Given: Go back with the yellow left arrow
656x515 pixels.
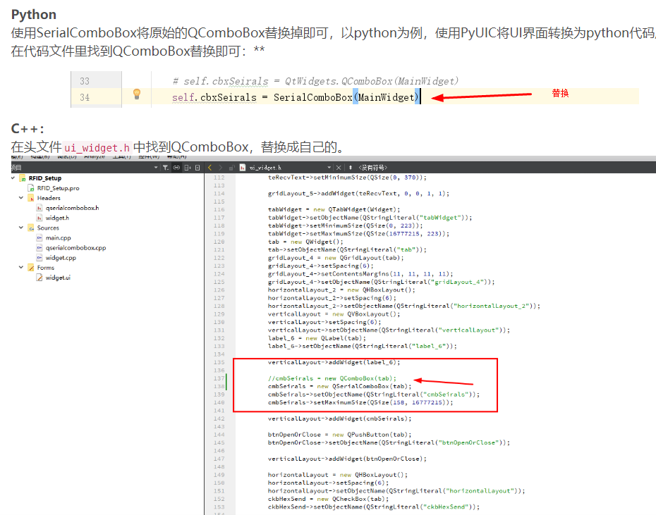Looking at the screenshot, I should tap(209, 168).
